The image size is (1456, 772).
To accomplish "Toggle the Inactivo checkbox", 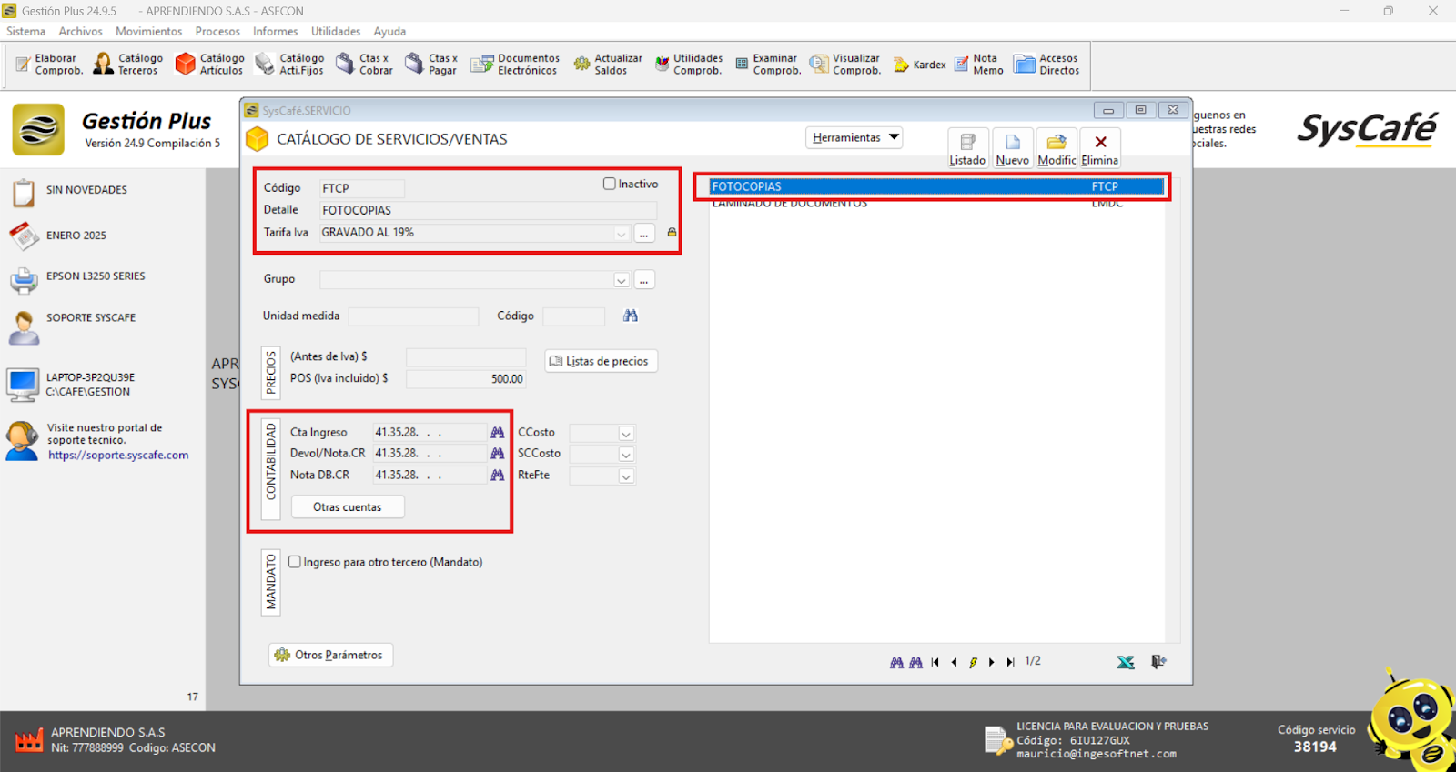I will click(610, 184).
